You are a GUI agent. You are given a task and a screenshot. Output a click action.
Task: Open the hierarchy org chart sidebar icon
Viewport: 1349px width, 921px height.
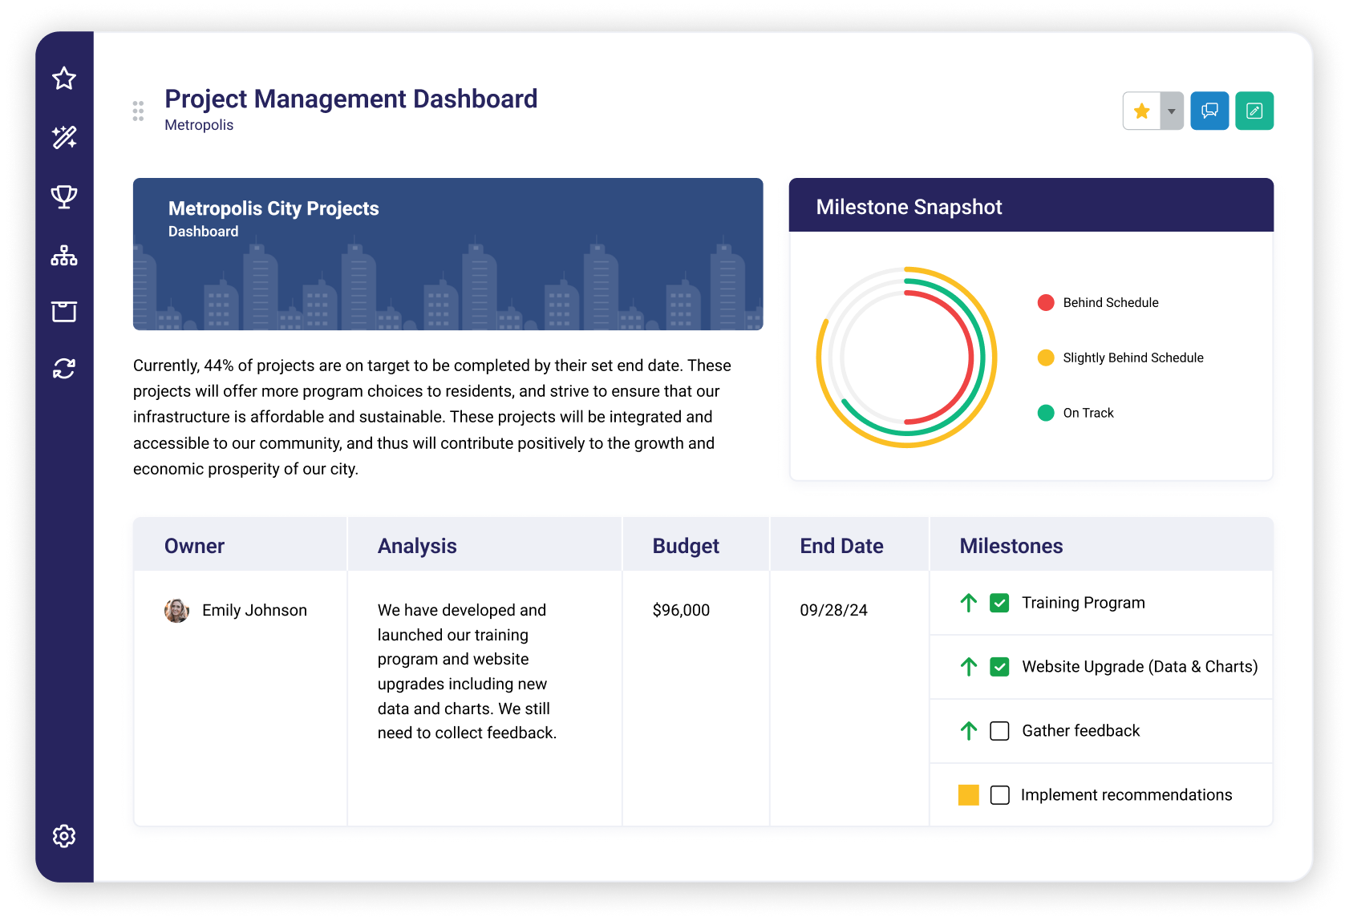[64, 256]
